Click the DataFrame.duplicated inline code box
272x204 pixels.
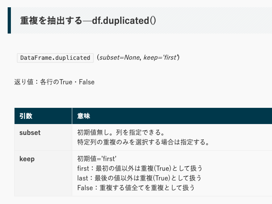[x=55, y=58]
